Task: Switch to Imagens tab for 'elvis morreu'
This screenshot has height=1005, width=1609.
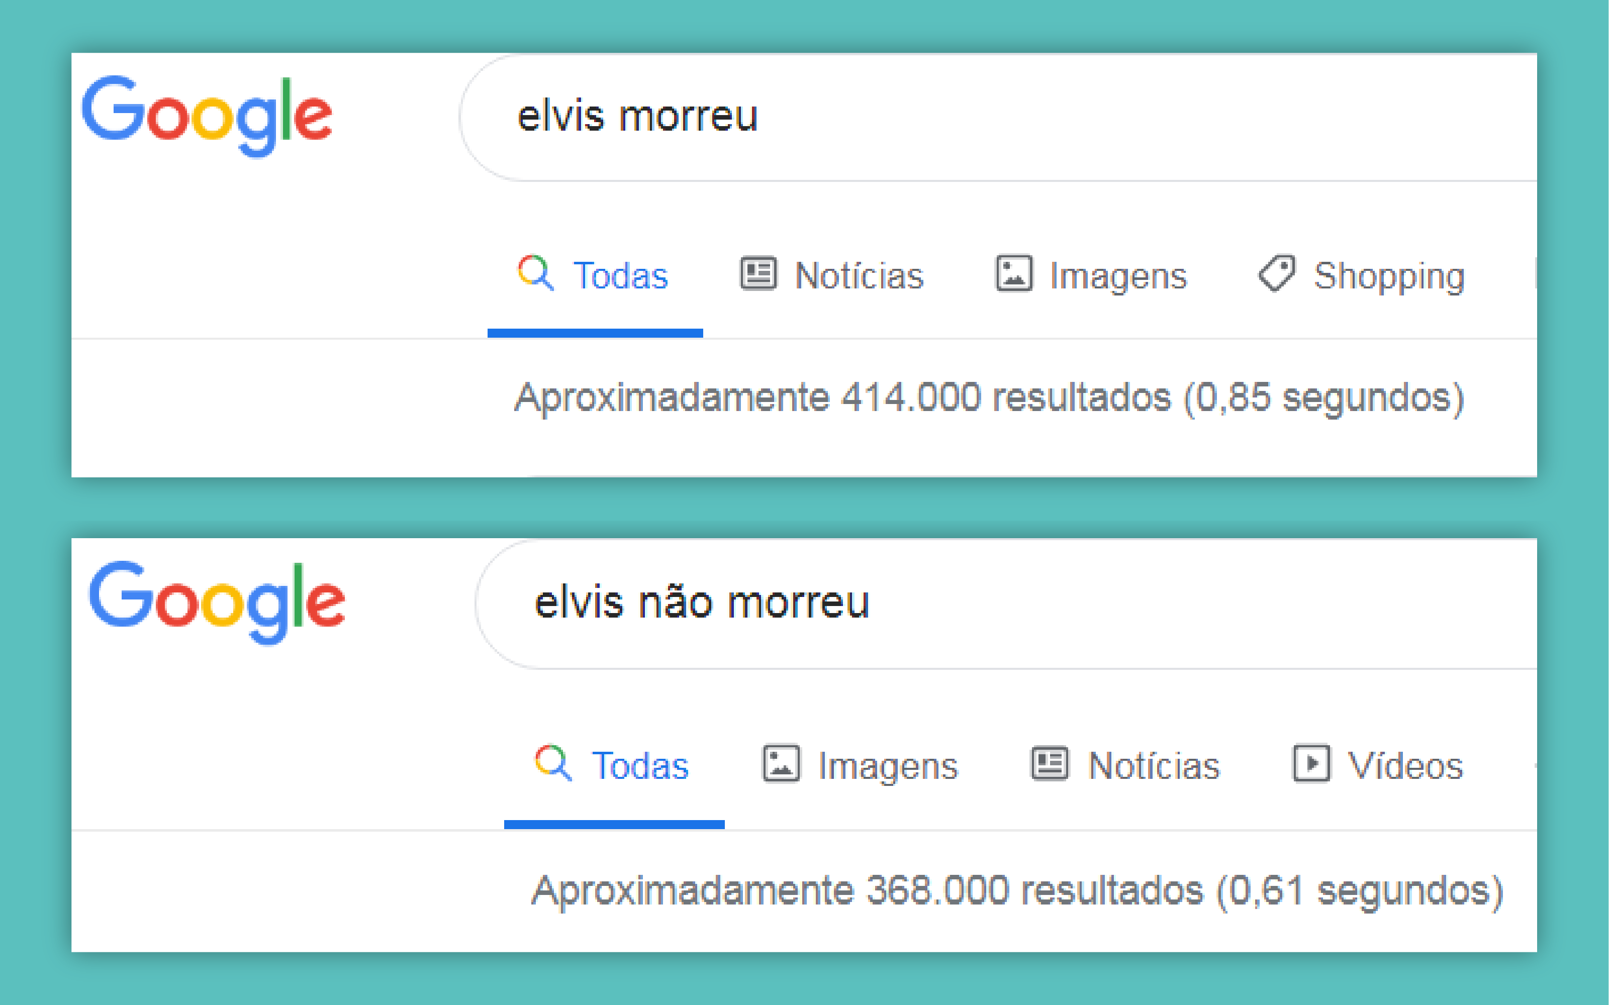Action: click(x=1118, y=275)
